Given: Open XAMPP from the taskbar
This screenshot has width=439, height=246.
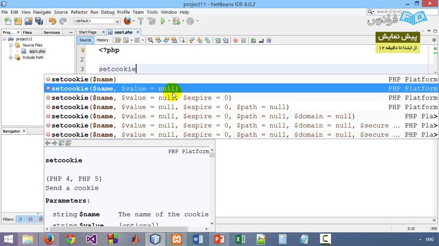Looking at the screenshot, I should coord(177,239).
